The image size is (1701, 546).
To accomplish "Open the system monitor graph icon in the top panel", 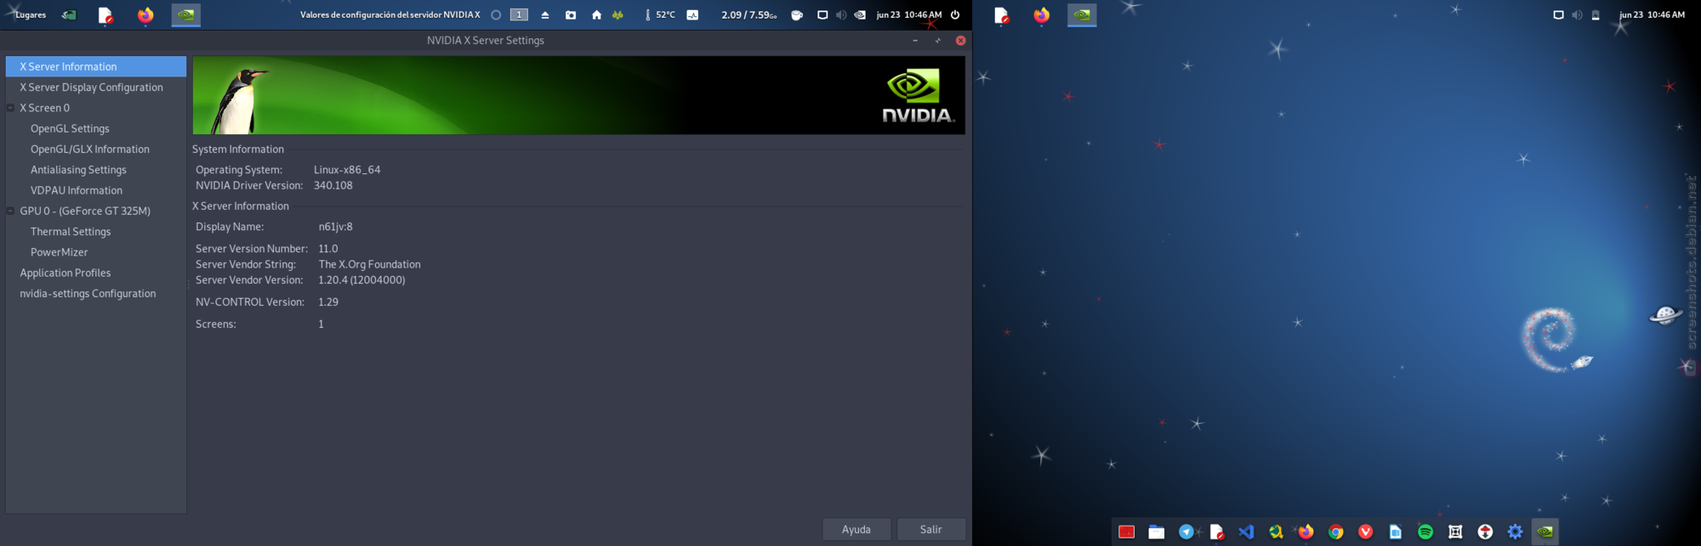I will click(692, 14).
